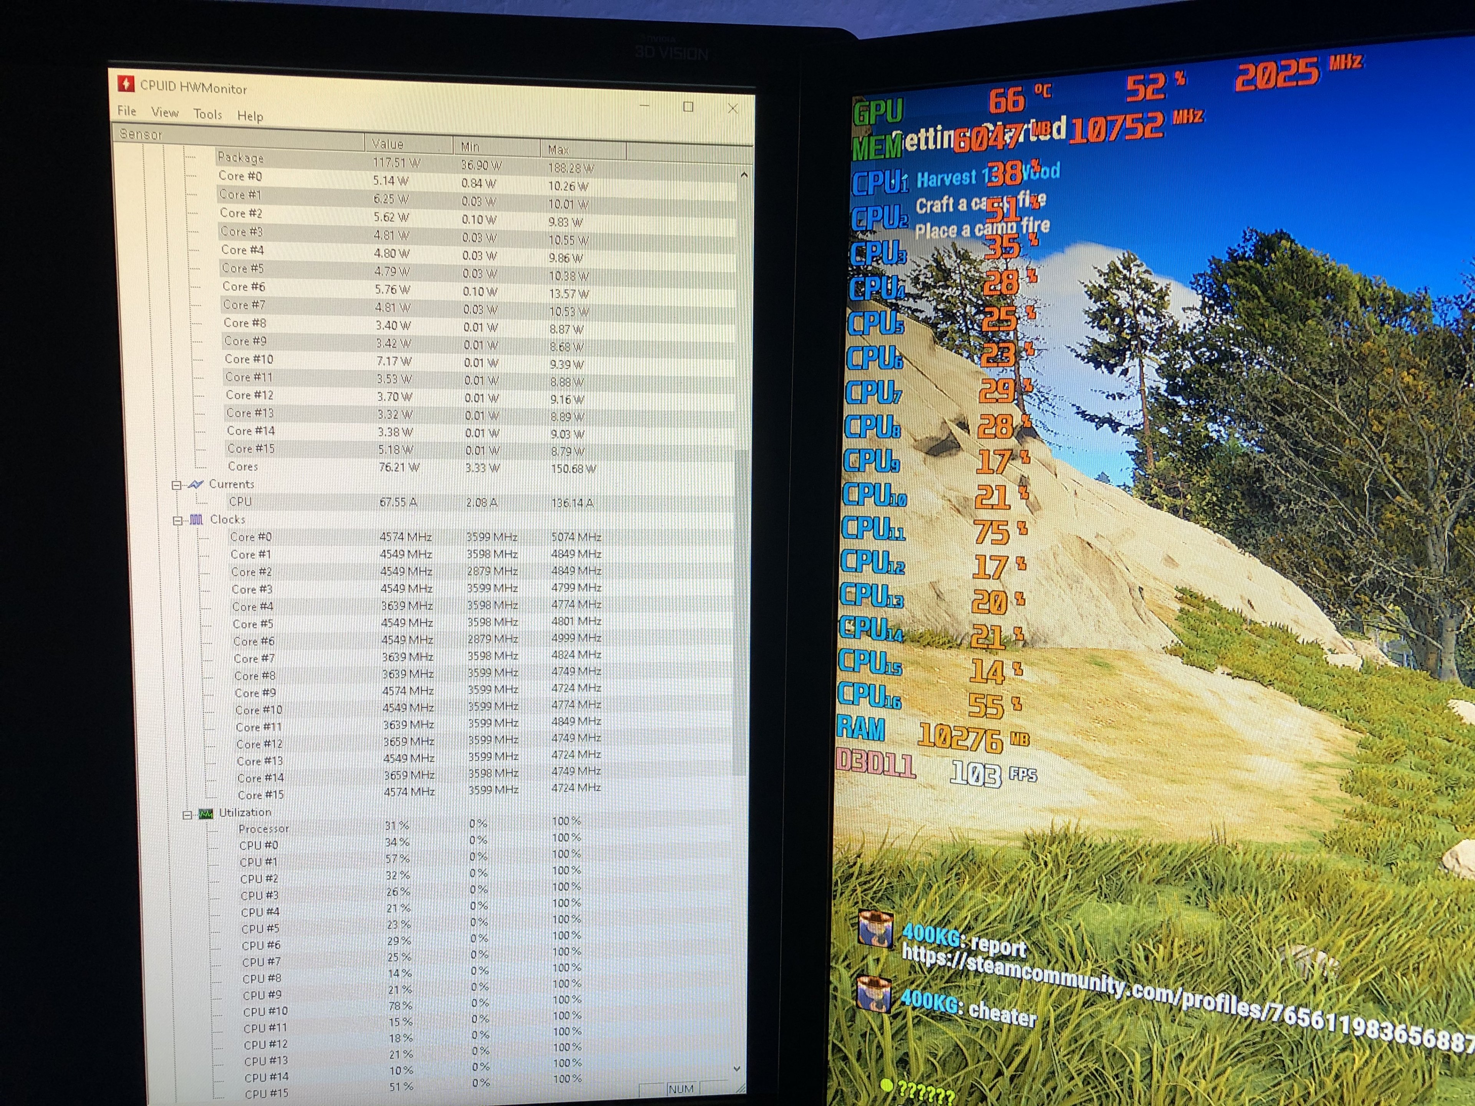Collapse the Clocks tree node
Viewport: 1475px width, 1106px height.
tap(177, 520)
